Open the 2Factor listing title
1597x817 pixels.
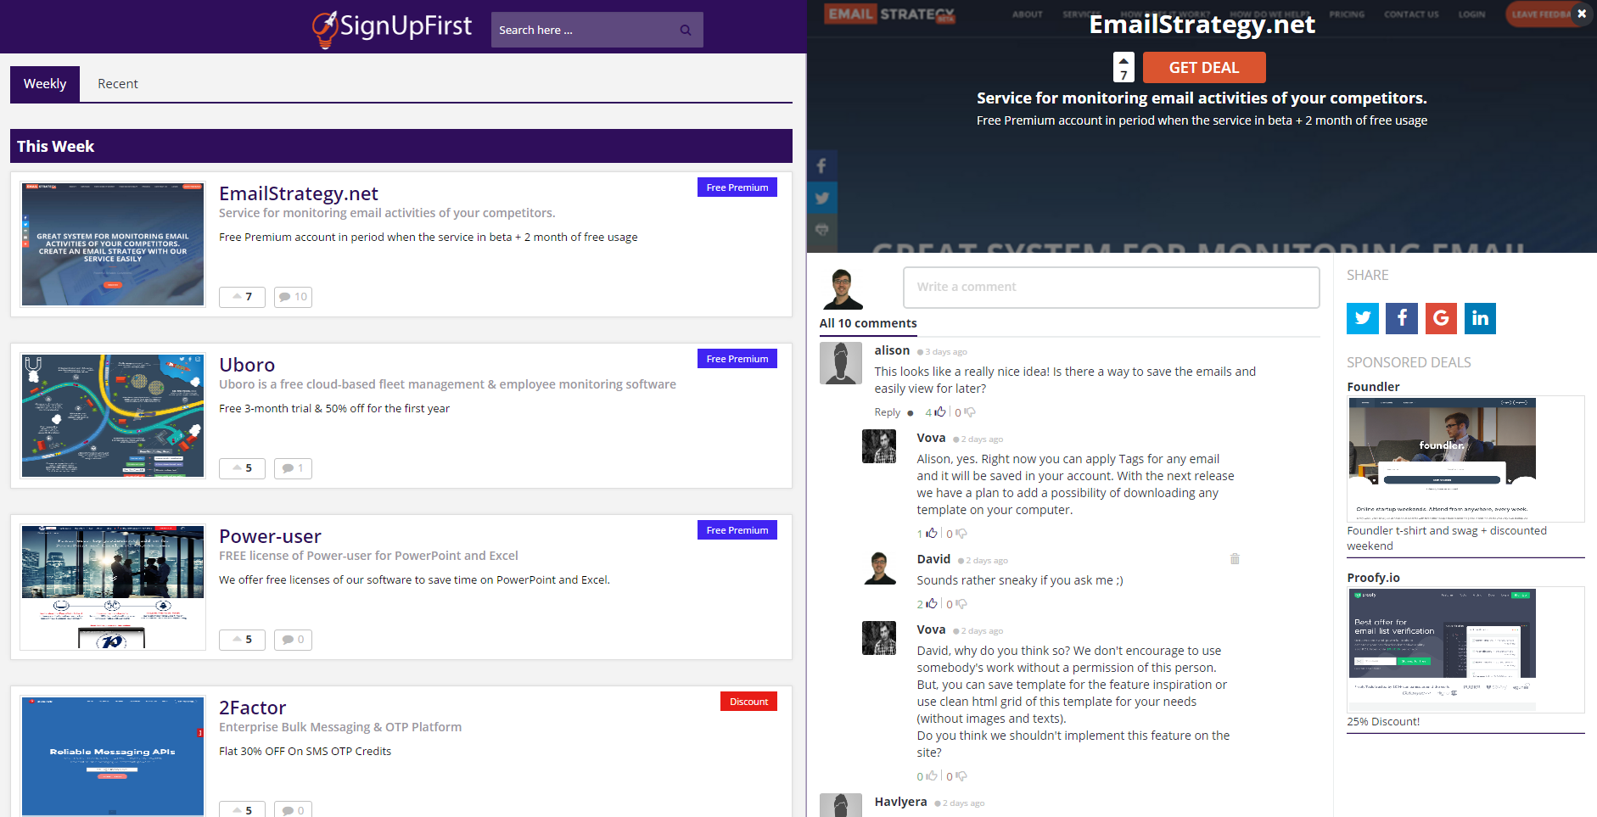(x=252, y=708)
